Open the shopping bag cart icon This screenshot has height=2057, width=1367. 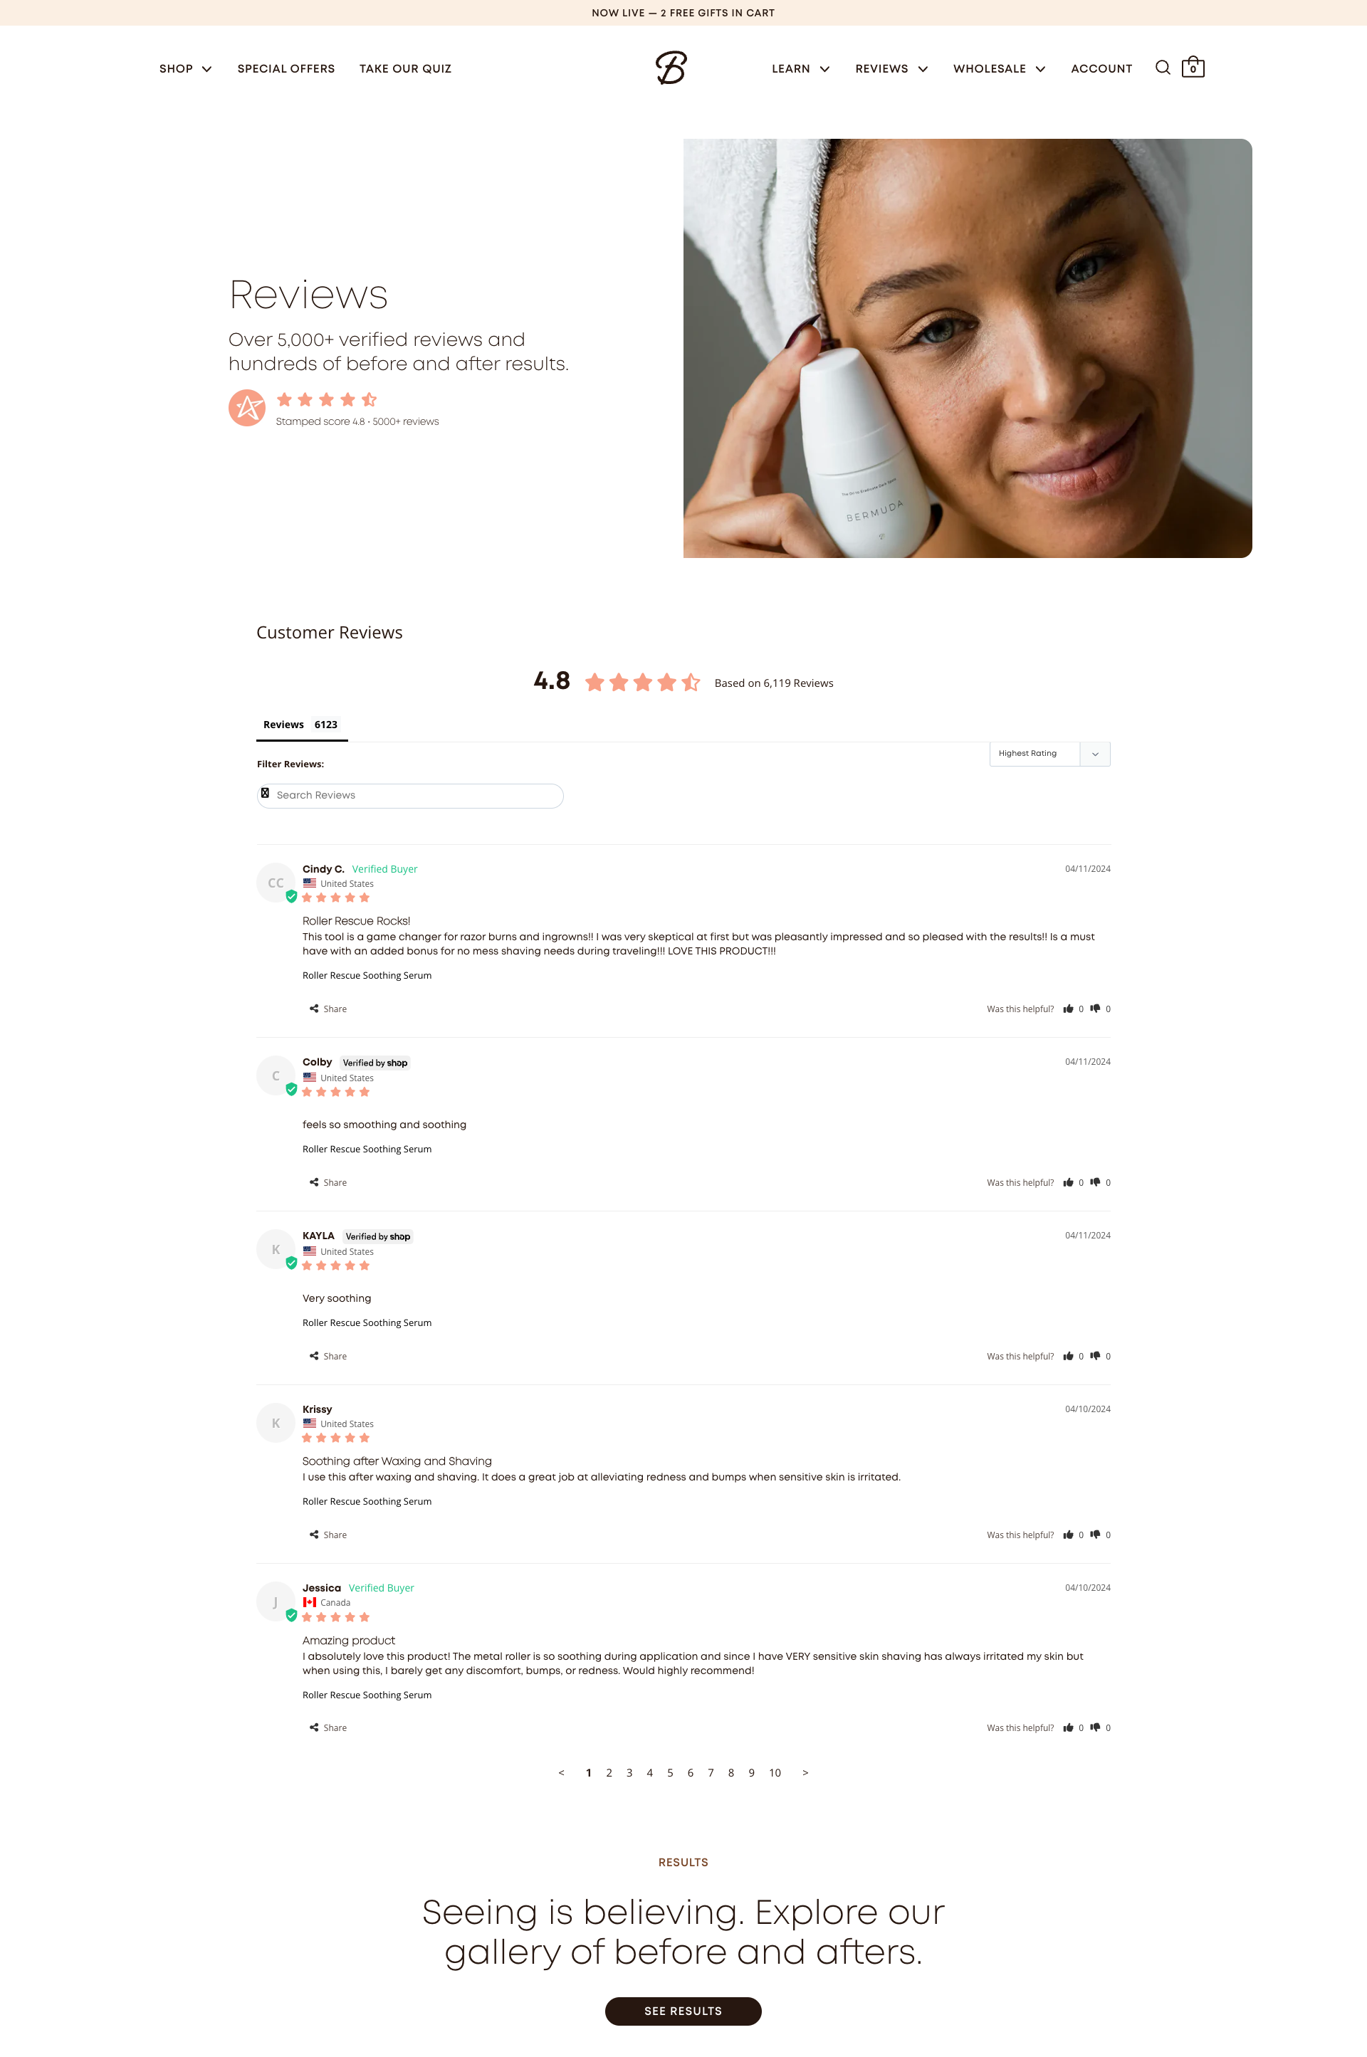coord(1193,67)
